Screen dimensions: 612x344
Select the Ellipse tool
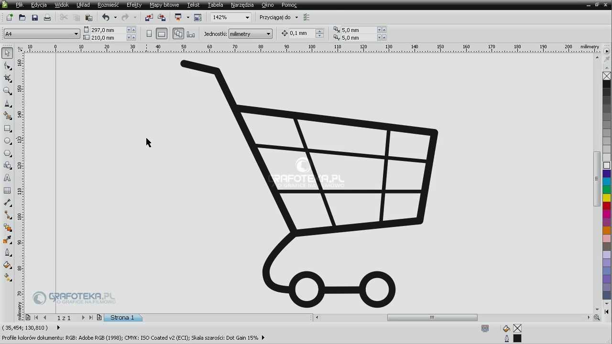coord(7,141)
